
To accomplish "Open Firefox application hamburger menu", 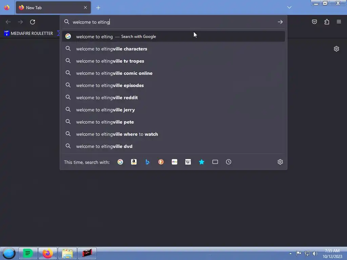I will pos(339,22).
